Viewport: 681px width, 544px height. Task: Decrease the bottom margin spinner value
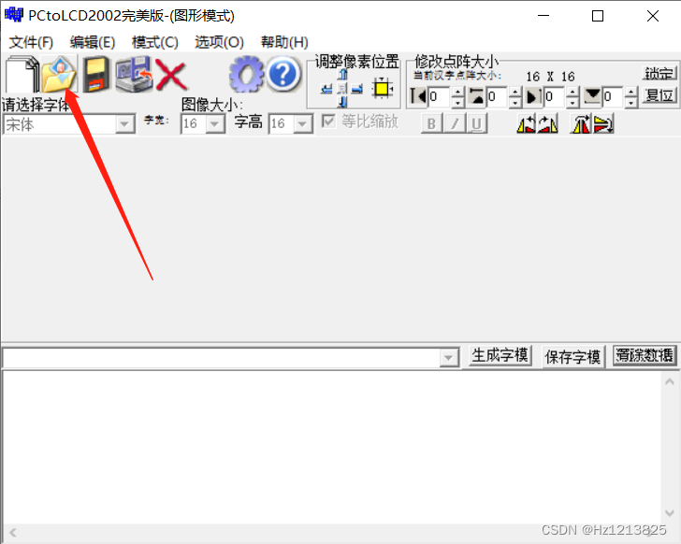point(631,103)
